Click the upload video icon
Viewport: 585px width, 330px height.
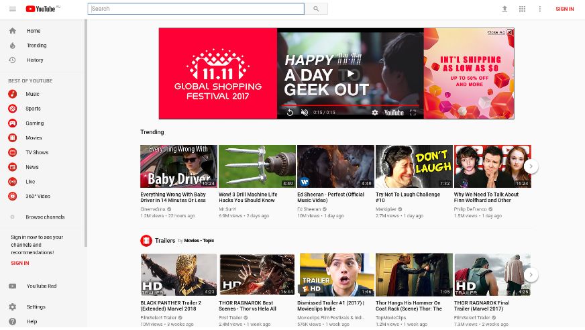click(504, 9)
